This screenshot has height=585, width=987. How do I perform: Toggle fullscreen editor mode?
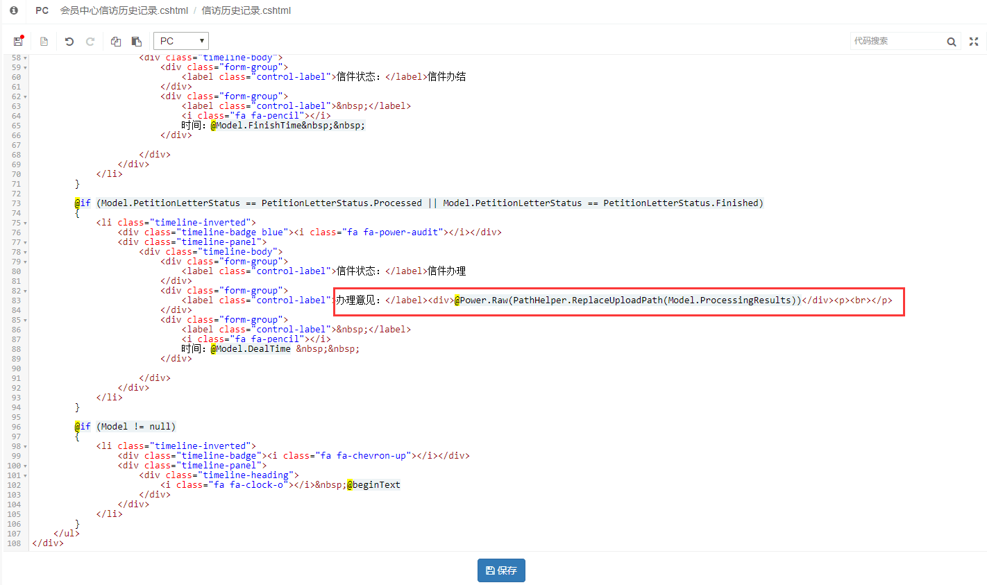tap(974, 42)
